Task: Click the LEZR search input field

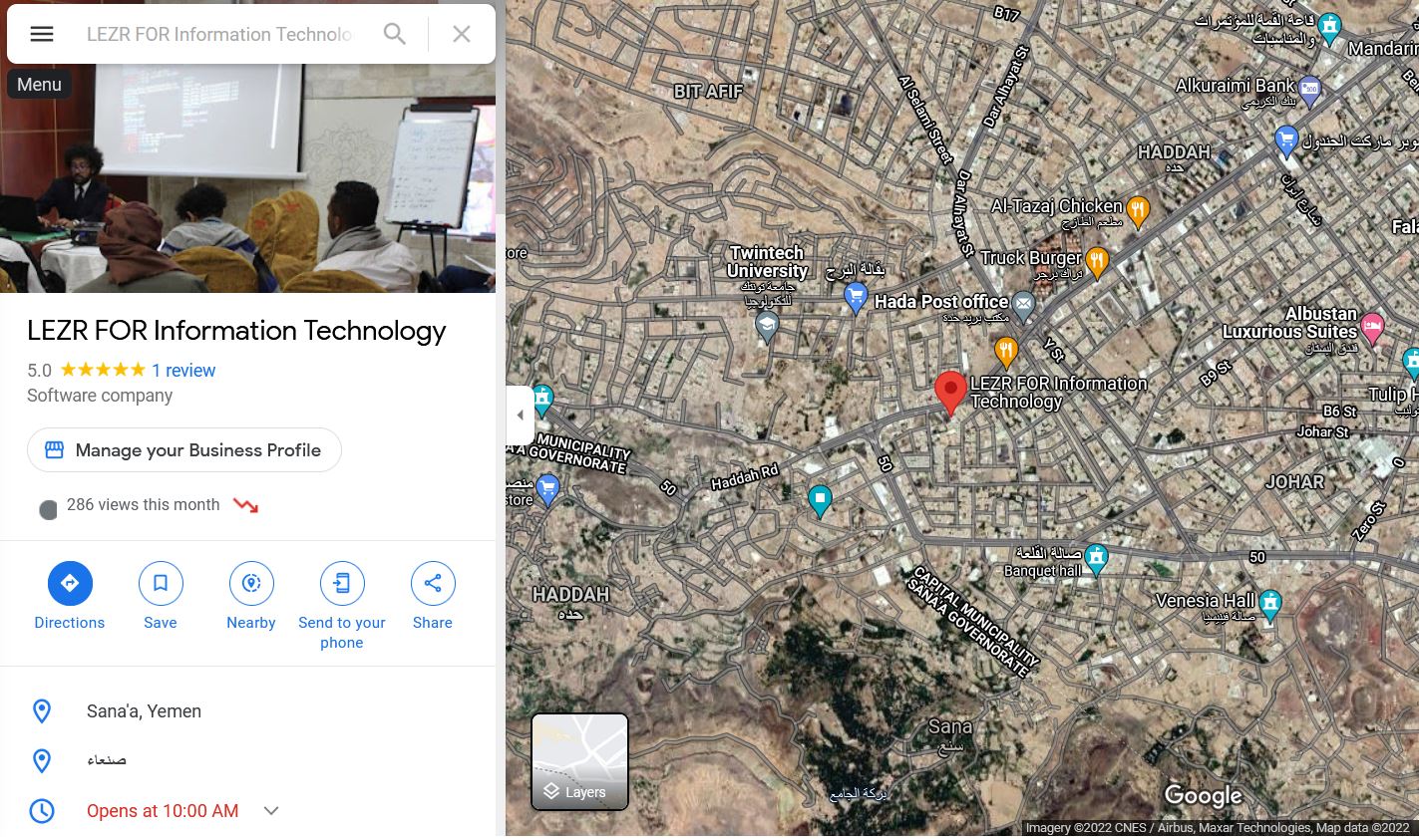Action: [x=219, y=34]
